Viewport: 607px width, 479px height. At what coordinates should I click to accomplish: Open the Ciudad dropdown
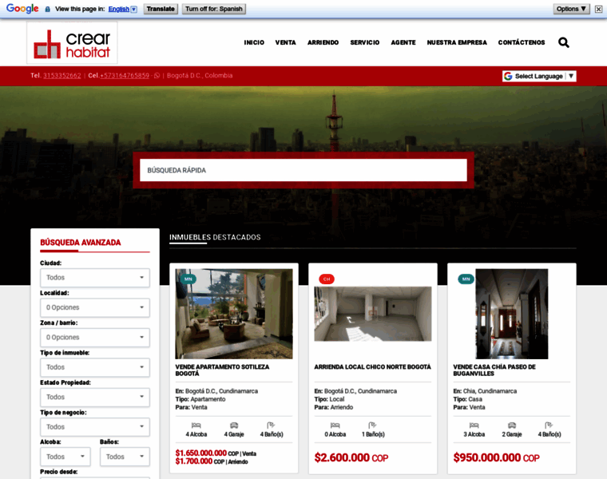tap(95, 278)
